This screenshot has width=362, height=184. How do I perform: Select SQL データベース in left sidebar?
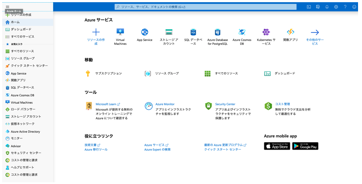28,88
